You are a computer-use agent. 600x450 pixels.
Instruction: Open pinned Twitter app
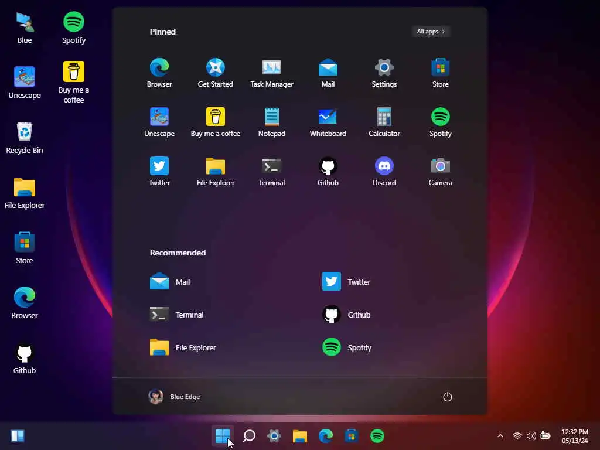(159, 172)
